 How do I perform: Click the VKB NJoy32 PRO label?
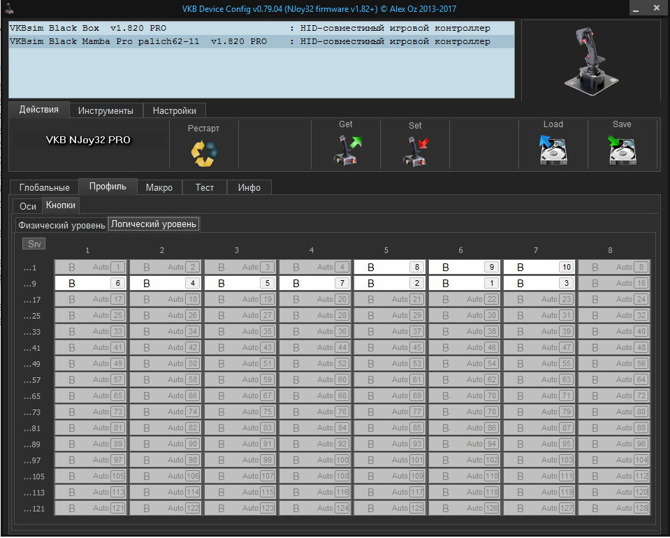(88, 140)
